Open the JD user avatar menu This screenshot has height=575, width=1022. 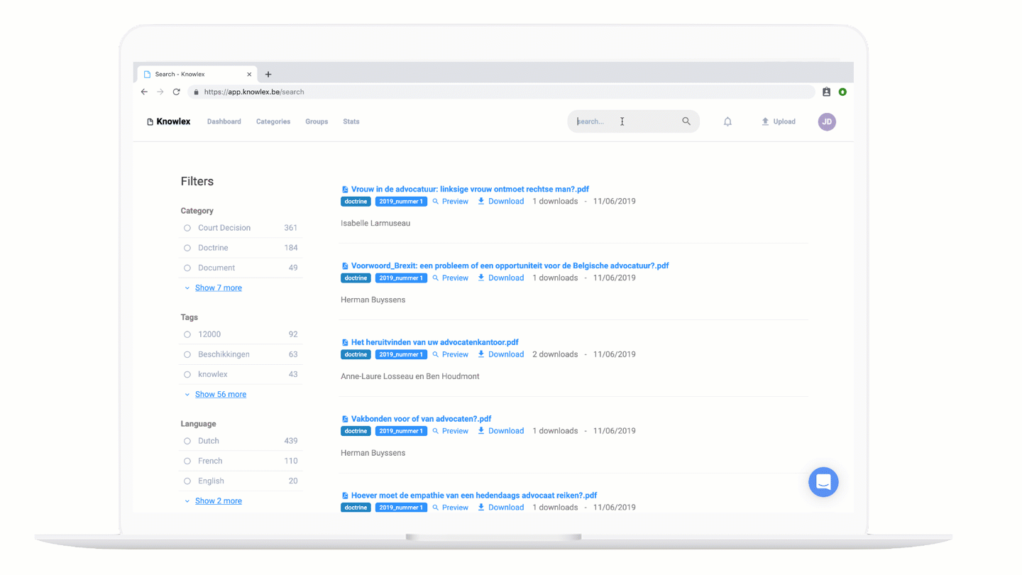(827, 121)
